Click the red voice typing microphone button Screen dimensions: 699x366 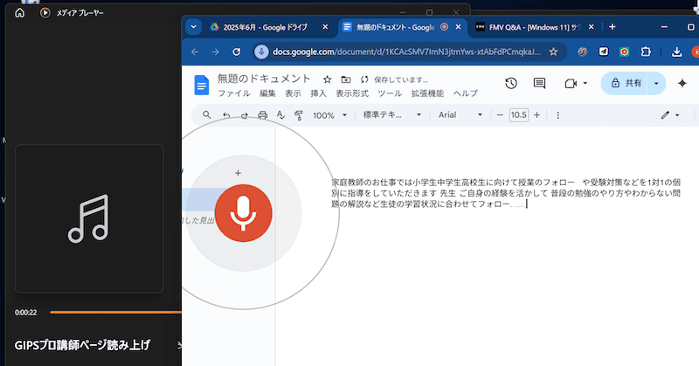[x=244, y=212]
